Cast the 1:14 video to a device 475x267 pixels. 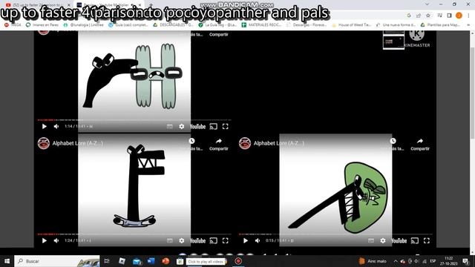coord(214,127)
